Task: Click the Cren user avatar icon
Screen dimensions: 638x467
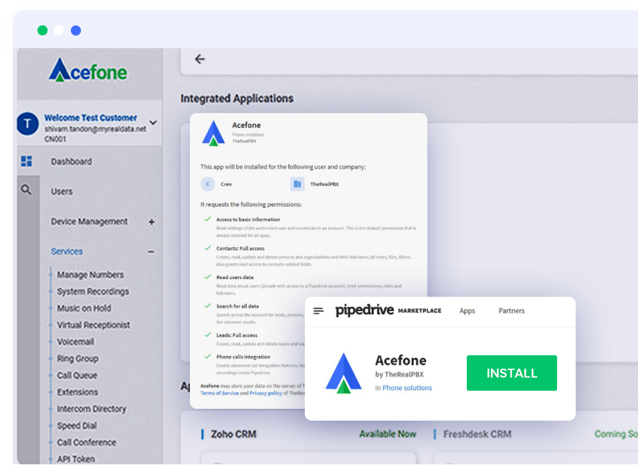Action: [207, 184]
